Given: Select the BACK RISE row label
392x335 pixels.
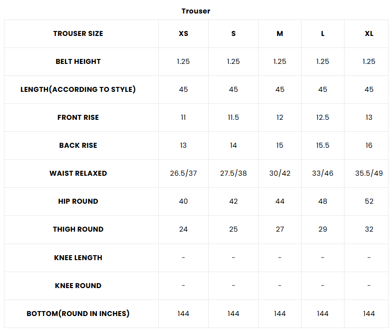Looking at the screenshot, I should pos(78,145).
